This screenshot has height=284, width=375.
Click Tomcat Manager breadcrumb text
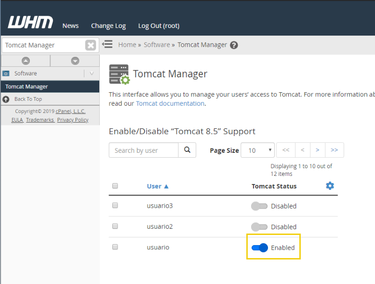point(202,45)
